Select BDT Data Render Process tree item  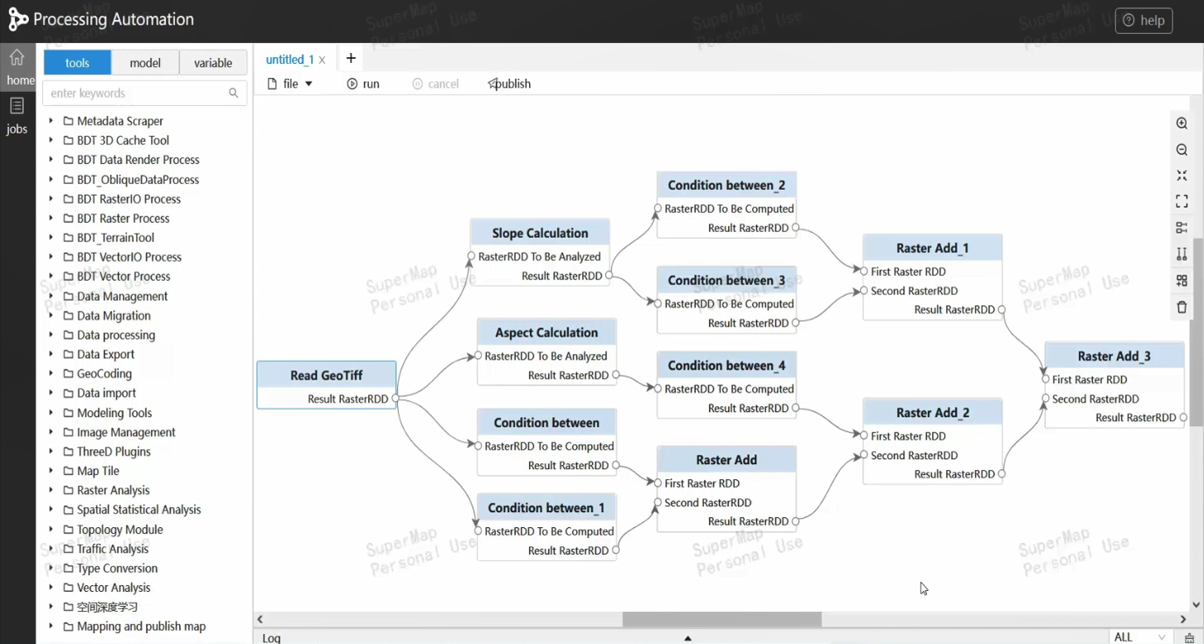pyautogui.click(x=138, y=160)
